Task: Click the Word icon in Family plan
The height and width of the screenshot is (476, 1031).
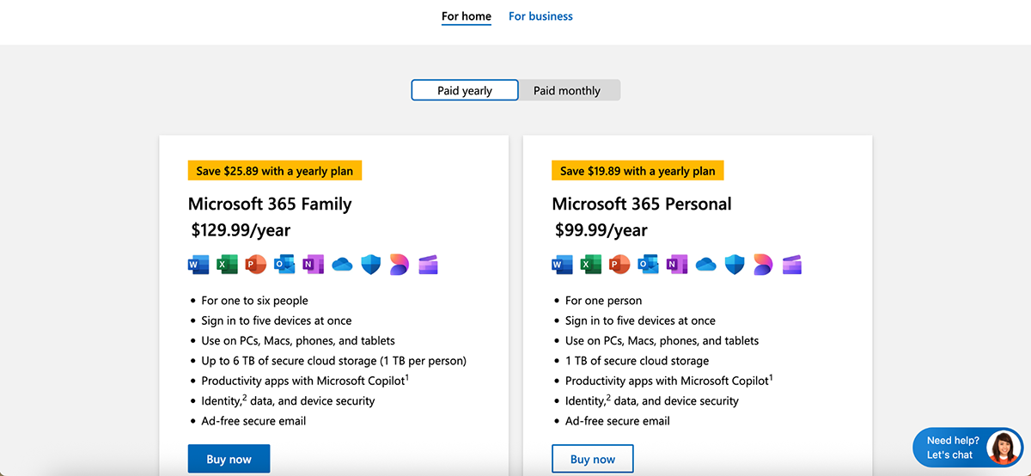Action: pyautogui.click(x=198, y=265)
